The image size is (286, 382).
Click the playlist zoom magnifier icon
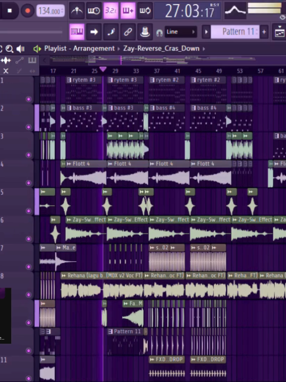pos(9,49)
